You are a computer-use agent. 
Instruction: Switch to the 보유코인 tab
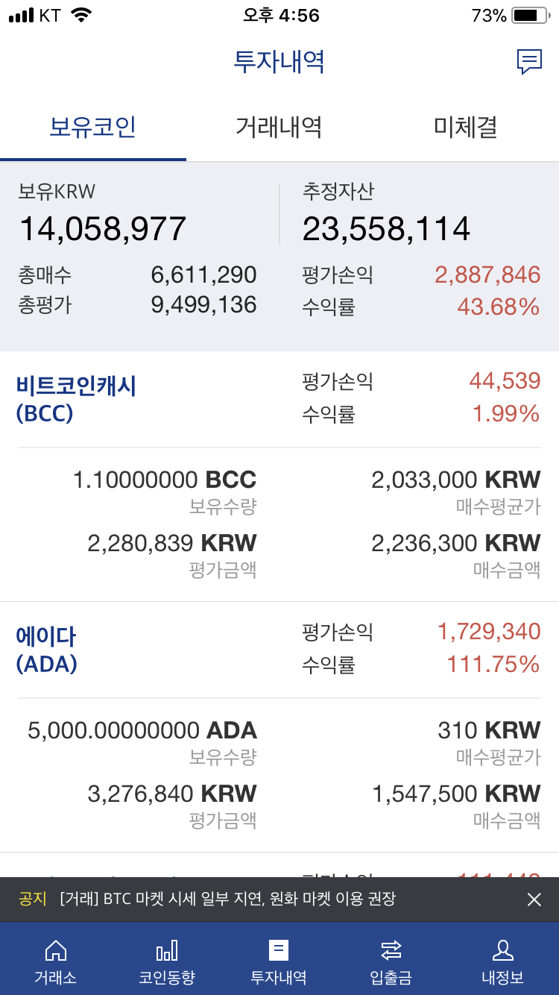(x=93, y=127)
